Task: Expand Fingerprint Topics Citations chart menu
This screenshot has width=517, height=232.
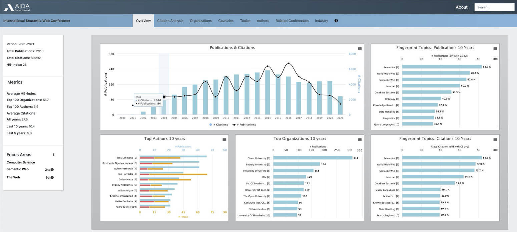Action: [x=495, y=139]
